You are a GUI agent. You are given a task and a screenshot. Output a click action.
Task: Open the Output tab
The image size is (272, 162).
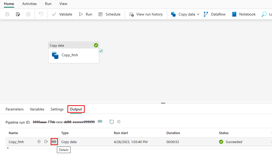pyautogui.click(x=76, y=109)
